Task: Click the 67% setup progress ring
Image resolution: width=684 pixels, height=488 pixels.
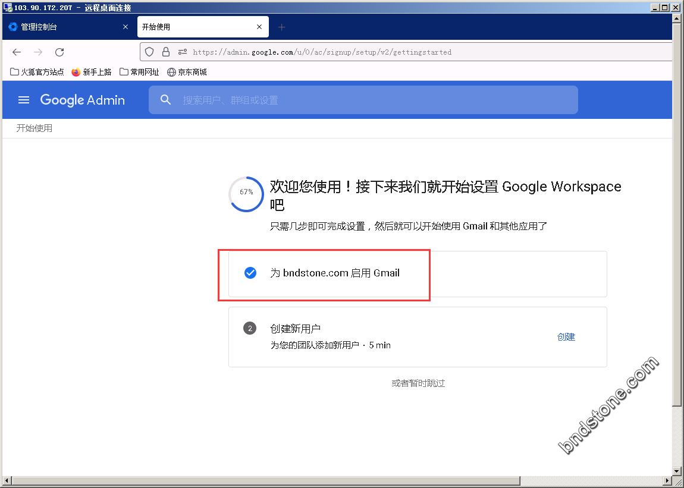Action: click(246, 194)
